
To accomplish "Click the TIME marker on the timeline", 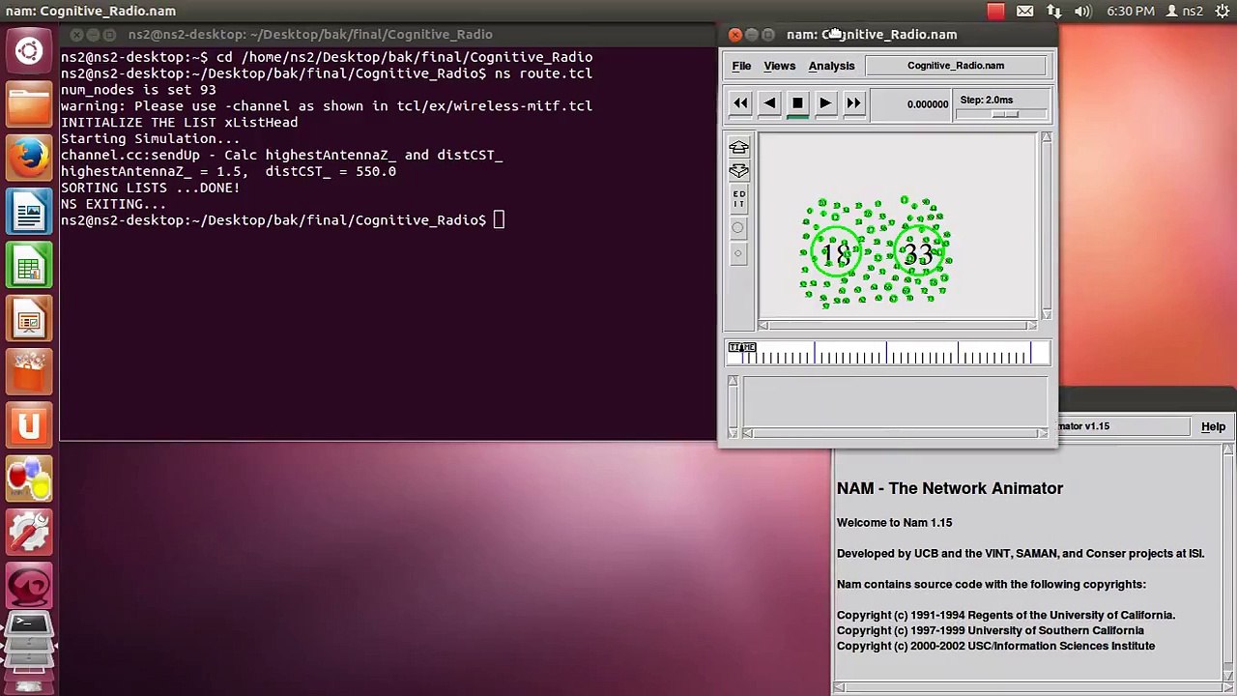I will [742, 347].
